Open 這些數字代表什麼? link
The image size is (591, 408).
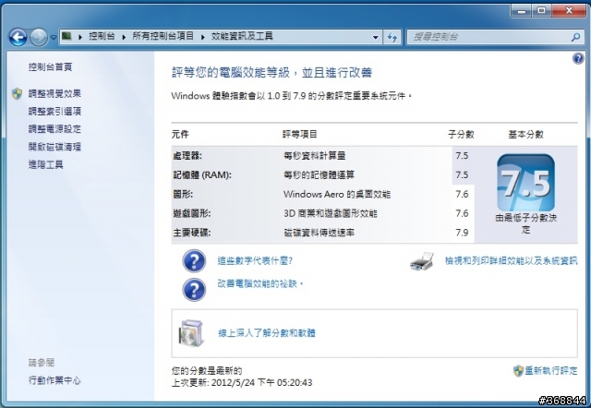255,260
